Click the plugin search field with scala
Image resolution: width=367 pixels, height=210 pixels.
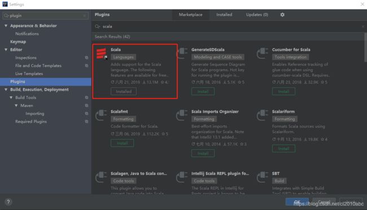pos(228,26)
